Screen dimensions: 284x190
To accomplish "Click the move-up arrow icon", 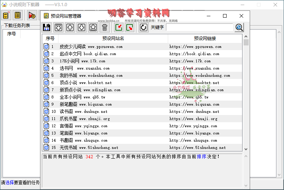I will 70,27.
